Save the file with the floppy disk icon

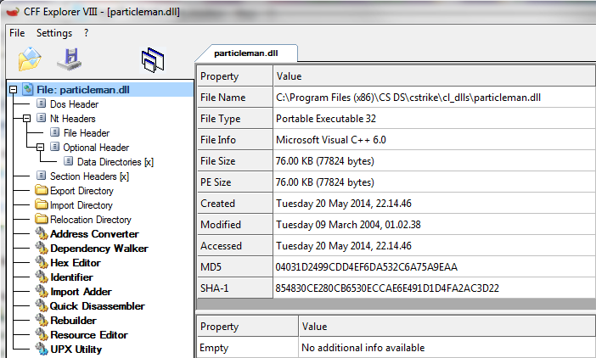70,59
